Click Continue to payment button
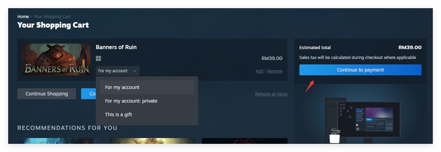The height and width of the screenshot is (152, 441). 361,70
